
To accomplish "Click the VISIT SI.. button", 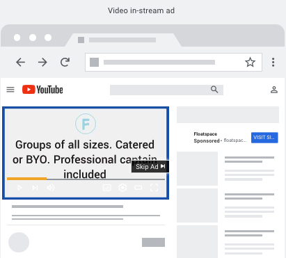I will pos(264,138).
